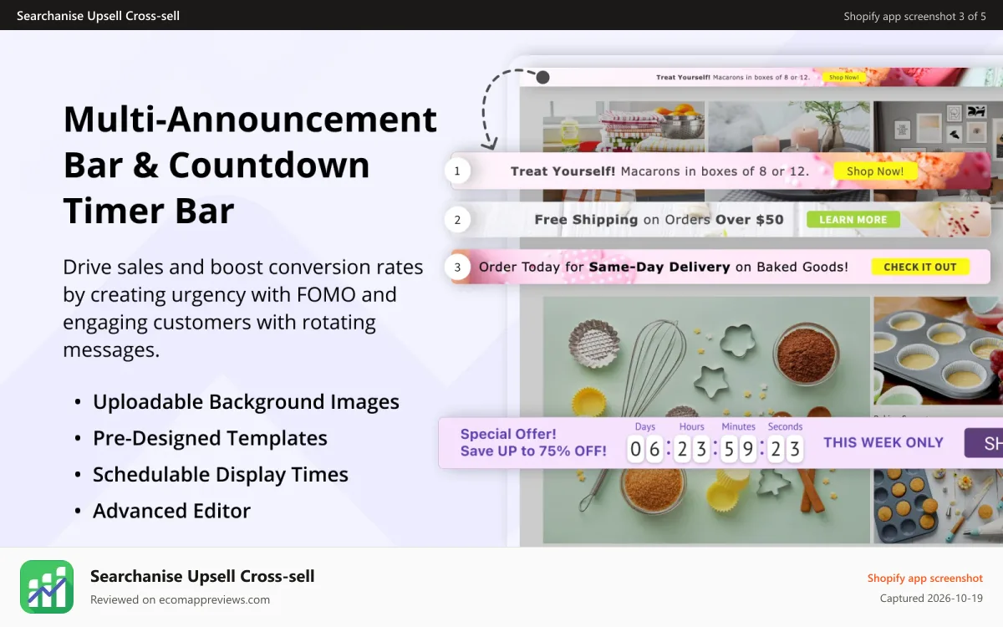The width and height of the screenshot is (1003, 627).
Task: Open the folded kitchen towels image
Action: 624,126
